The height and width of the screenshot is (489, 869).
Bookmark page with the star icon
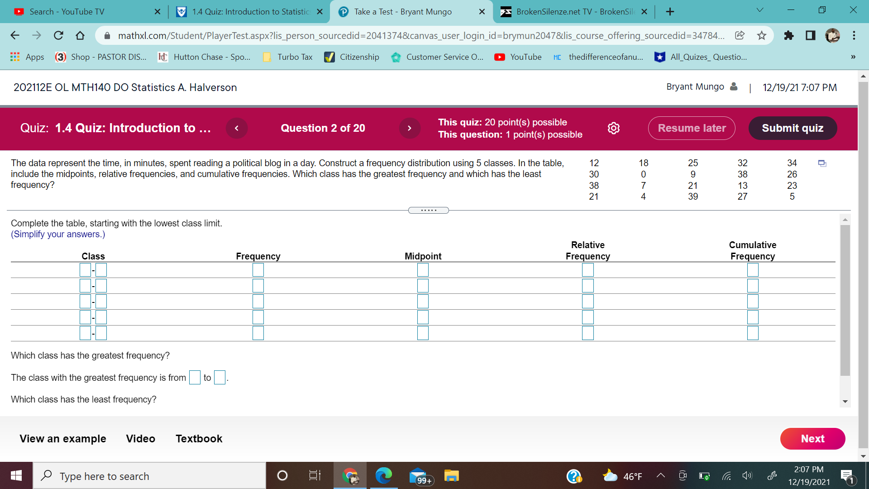(762, 35)
